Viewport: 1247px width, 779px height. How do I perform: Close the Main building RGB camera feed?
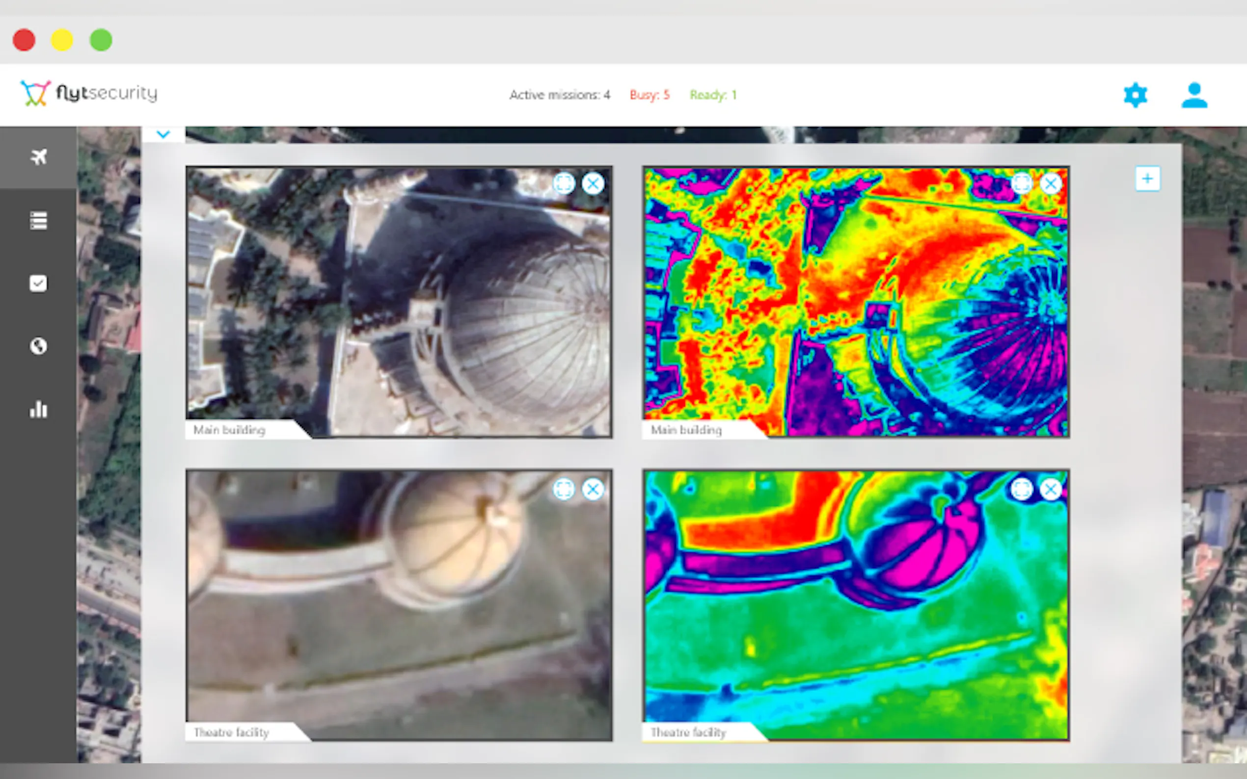click(593, 183)
